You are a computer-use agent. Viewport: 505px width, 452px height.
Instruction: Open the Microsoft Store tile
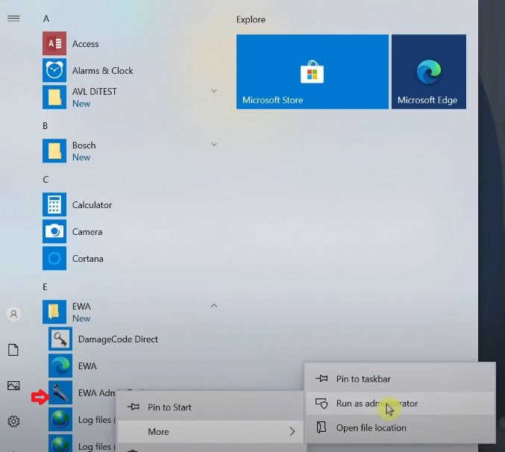pyautogui.click(x=313, y=72)
